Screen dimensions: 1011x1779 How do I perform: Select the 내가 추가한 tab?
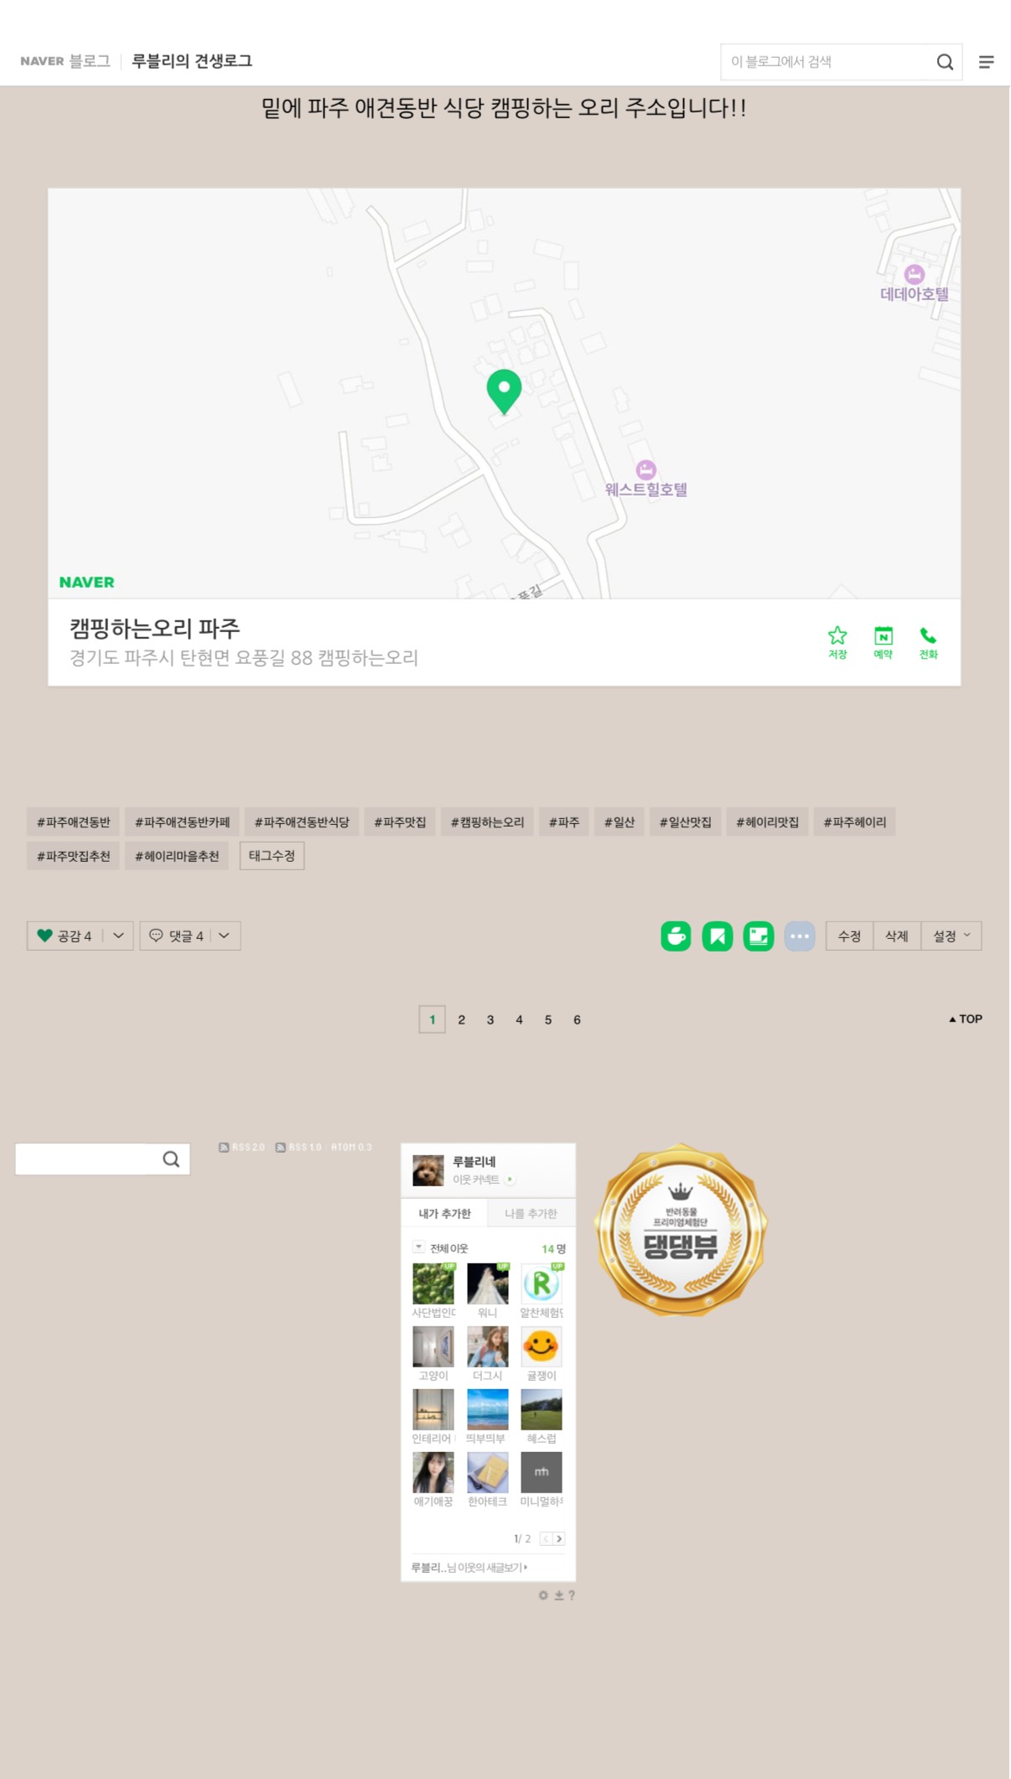[x=444, y=1213]
